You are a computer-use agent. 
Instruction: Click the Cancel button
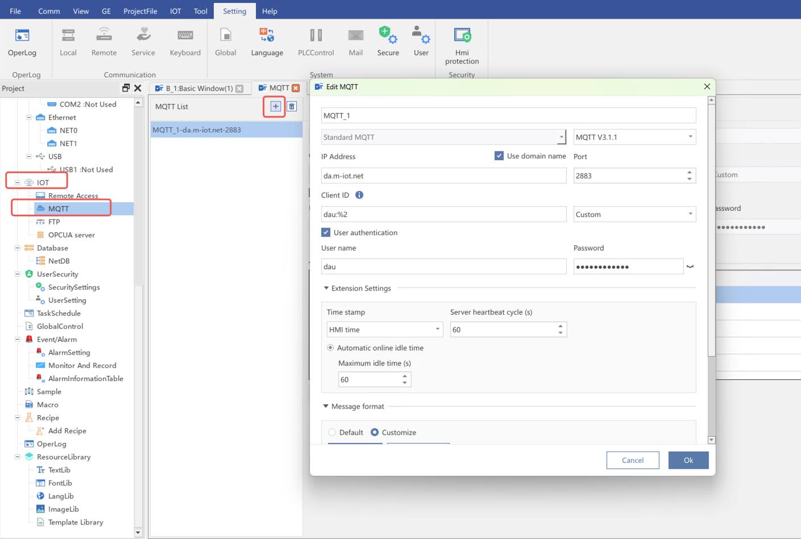(632, 460)
